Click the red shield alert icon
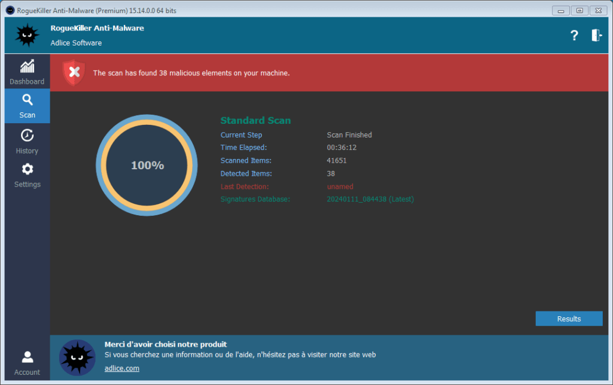Image resolution: width=613 pixels, height=385 pixels. (74, 73)
